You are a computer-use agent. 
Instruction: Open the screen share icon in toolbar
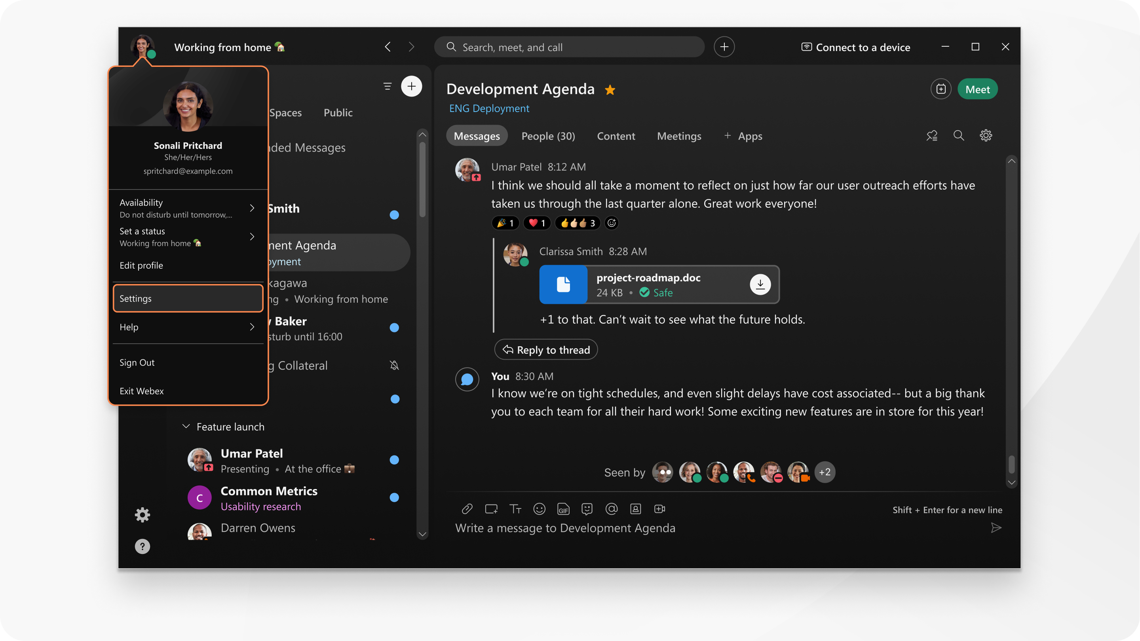pos(491,509)
